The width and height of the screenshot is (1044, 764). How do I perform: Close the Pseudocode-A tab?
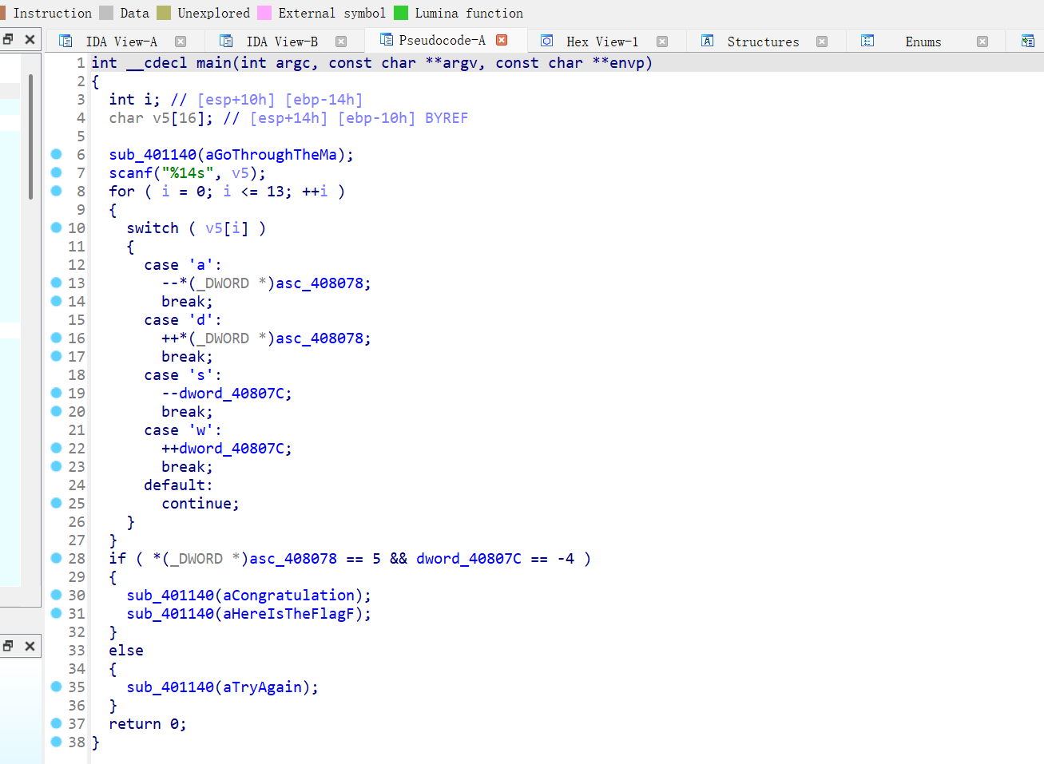point(502,40)
